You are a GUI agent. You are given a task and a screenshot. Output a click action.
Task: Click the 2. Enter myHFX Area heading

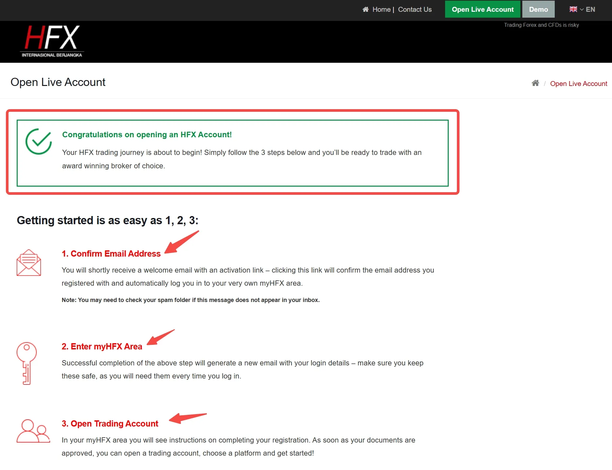click(x=102, y=346)
